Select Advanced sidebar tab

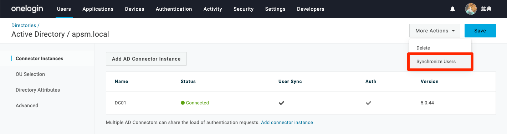pyautogui.click(x=27, y=105)
